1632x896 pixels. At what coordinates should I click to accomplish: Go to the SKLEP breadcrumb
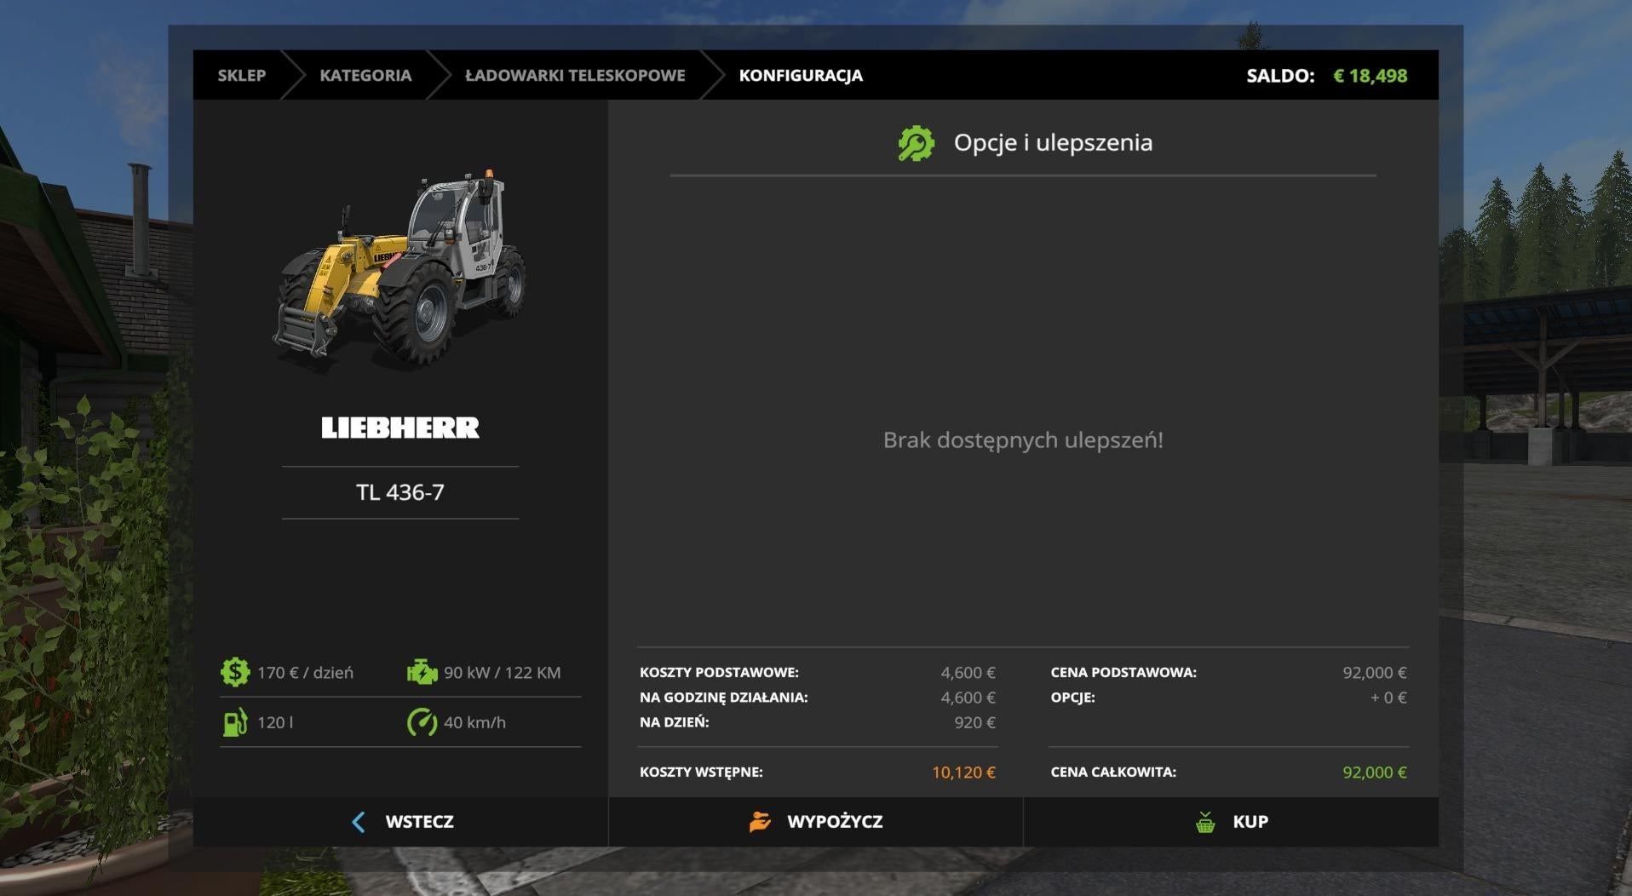coord(242,75)
